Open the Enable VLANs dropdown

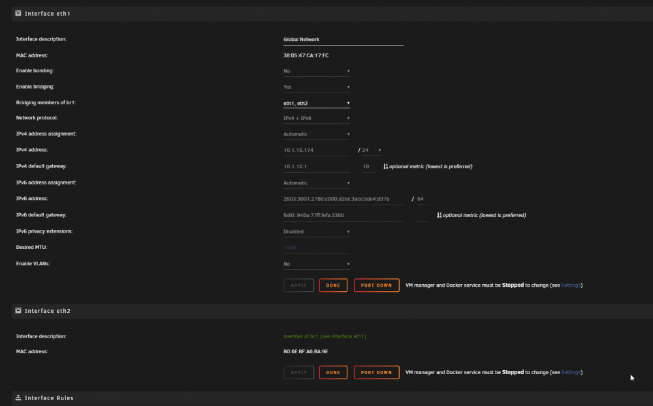[x=317, y=264]
